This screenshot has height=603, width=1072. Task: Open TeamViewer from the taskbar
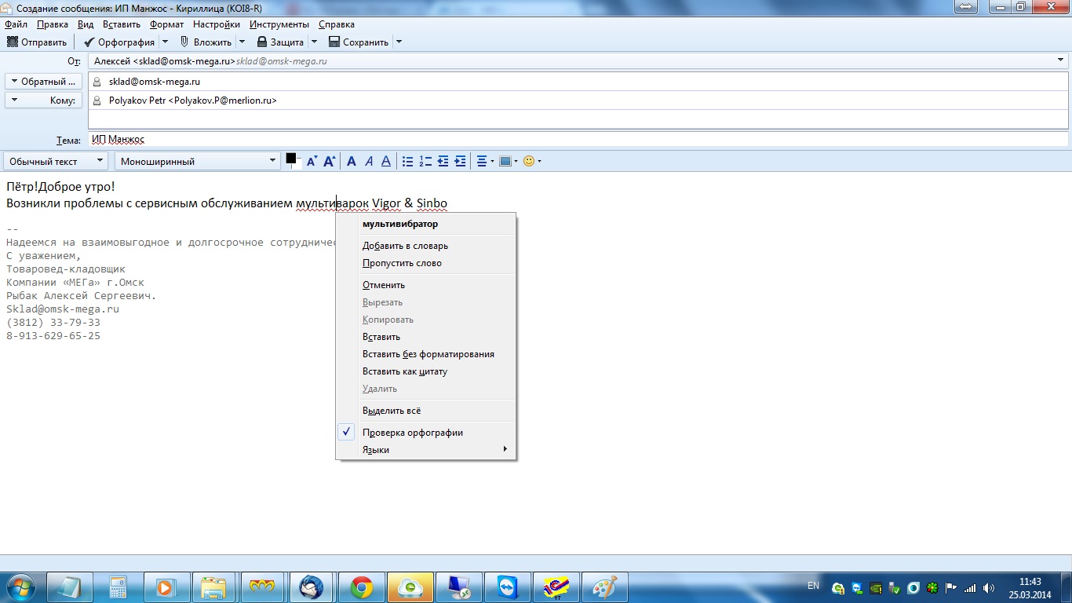coord(506,587)
